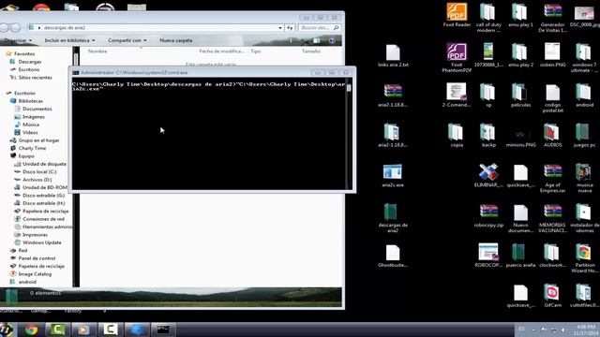Select call of duty modern desktop folder

488,18
